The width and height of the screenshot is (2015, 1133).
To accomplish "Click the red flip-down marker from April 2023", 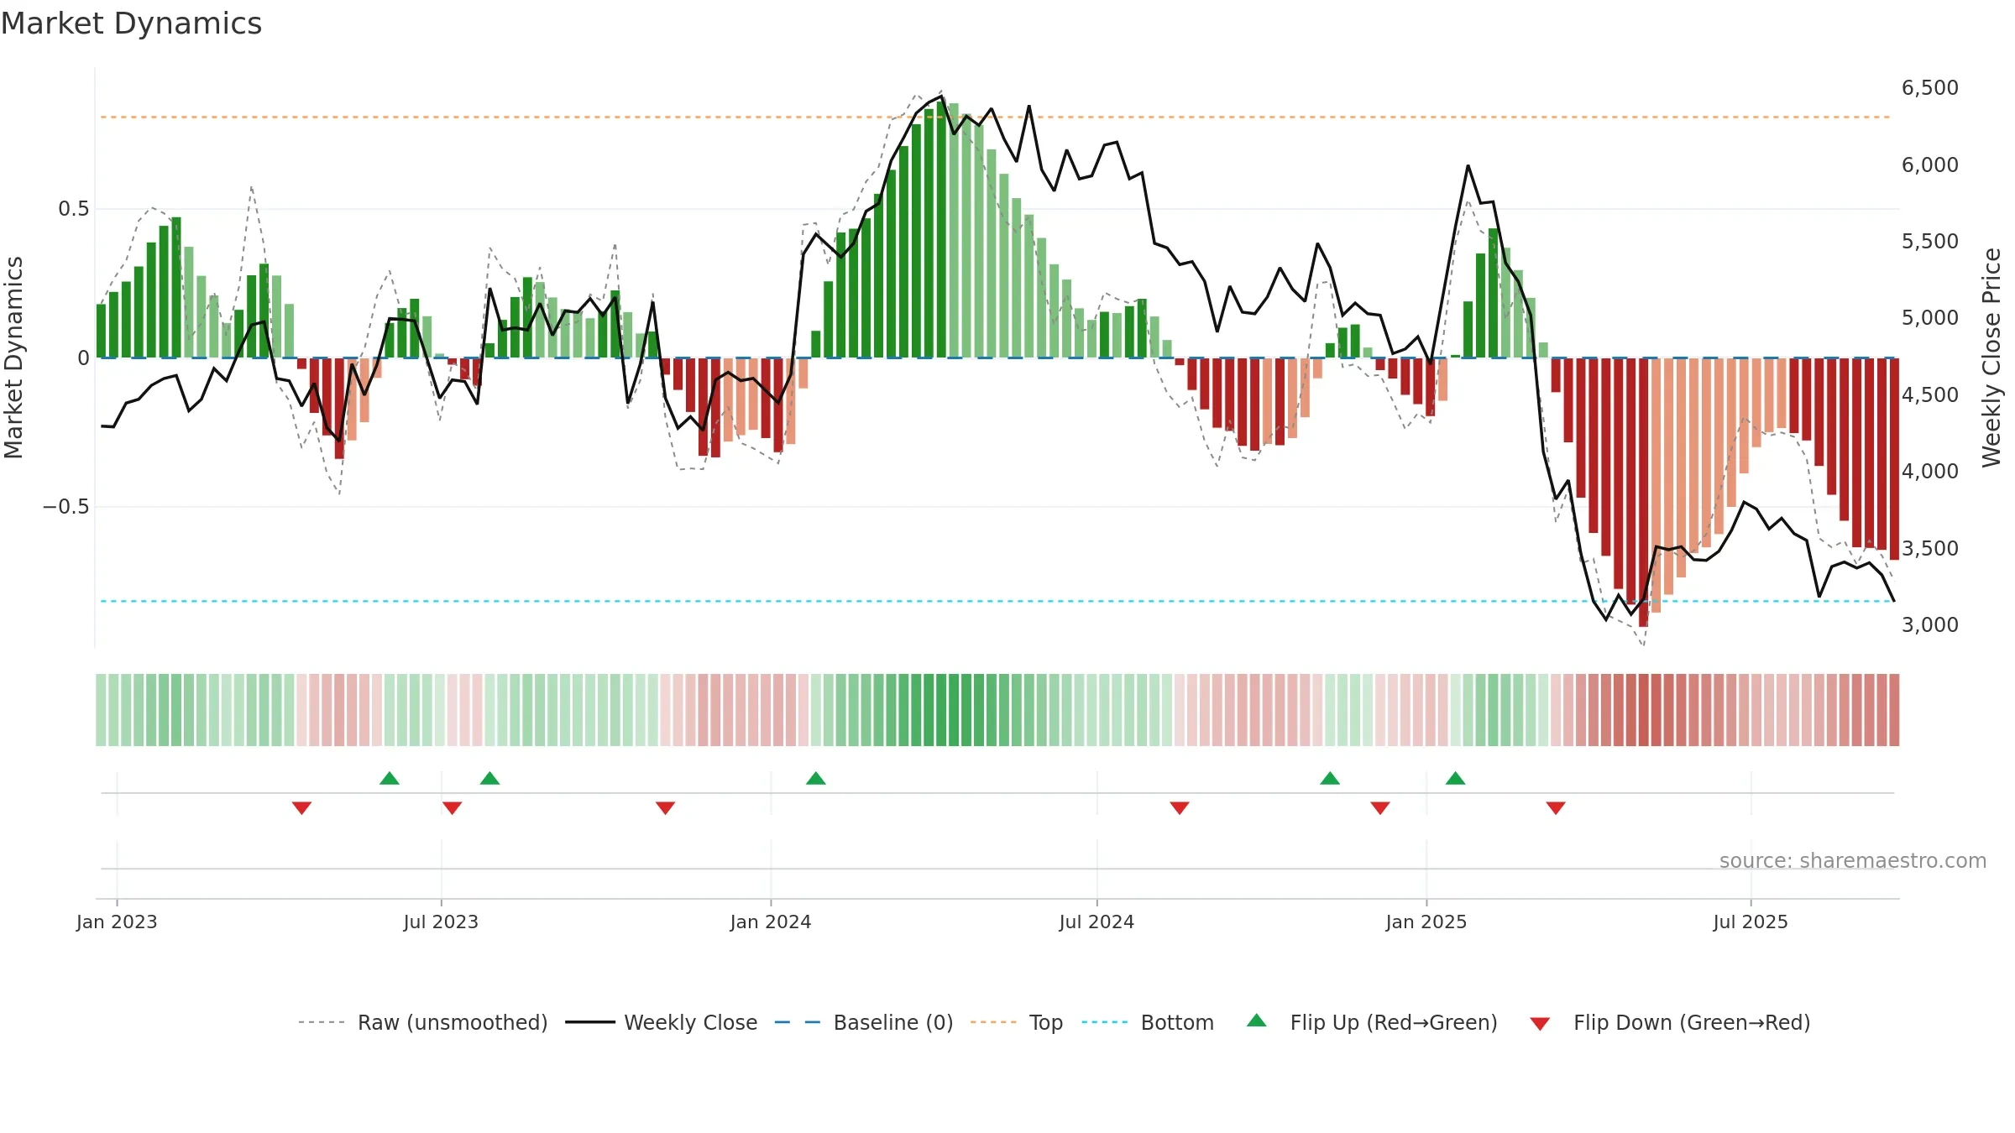I will pos(302,808).
